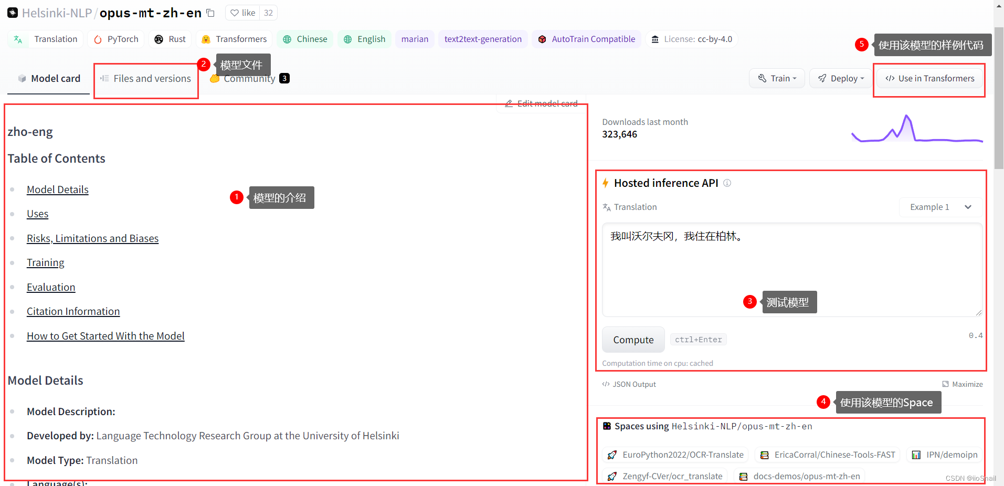The image size is (1004, 486).
Task: Click the License: cc-by-4.0 tag
Action: click(692, 39)
